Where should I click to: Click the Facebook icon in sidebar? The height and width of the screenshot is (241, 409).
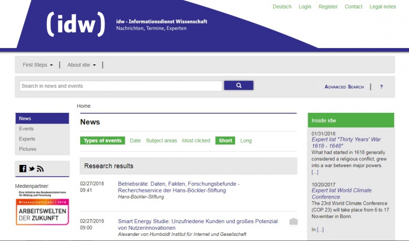click(23, 169)
